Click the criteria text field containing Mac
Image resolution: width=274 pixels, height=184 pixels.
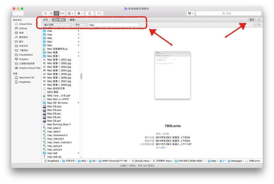click(114, 25)
